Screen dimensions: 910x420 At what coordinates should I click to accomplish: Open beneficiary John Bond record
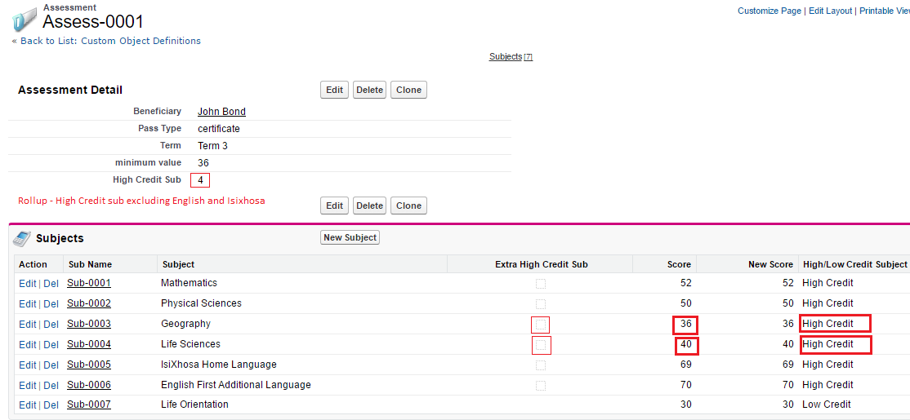[x=221, y=112]
